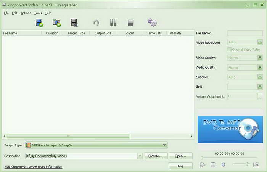
Task: Minimize the Kingconvert window
Action: [248, 5]
